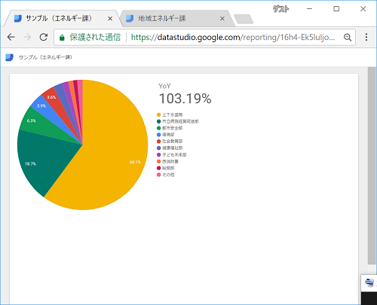The image size is (377, 305).
Task: Open a new tab
Action: click(x=244, y=19)
